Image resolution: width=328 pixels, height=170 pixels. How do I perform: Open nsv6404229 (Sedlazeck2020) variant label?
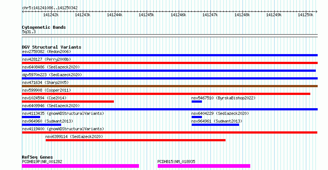coord(220,113)
